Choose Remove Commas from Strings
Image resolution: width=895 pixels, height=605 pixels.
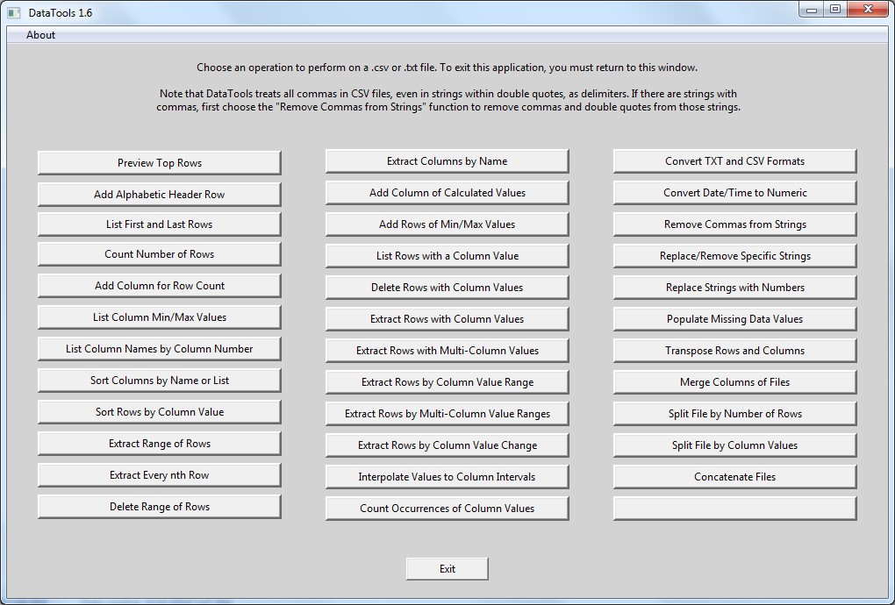[734, 224]
